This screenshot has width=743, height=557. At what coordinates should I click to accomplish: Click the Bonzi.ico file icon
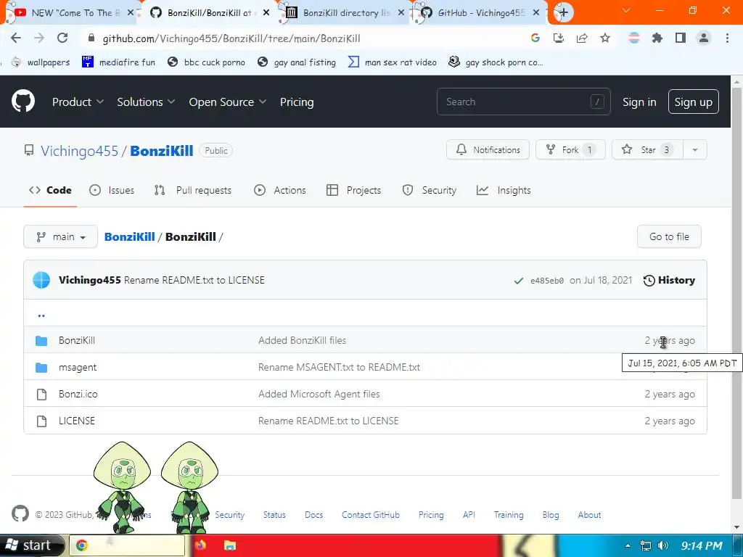[x=41, y=394]
